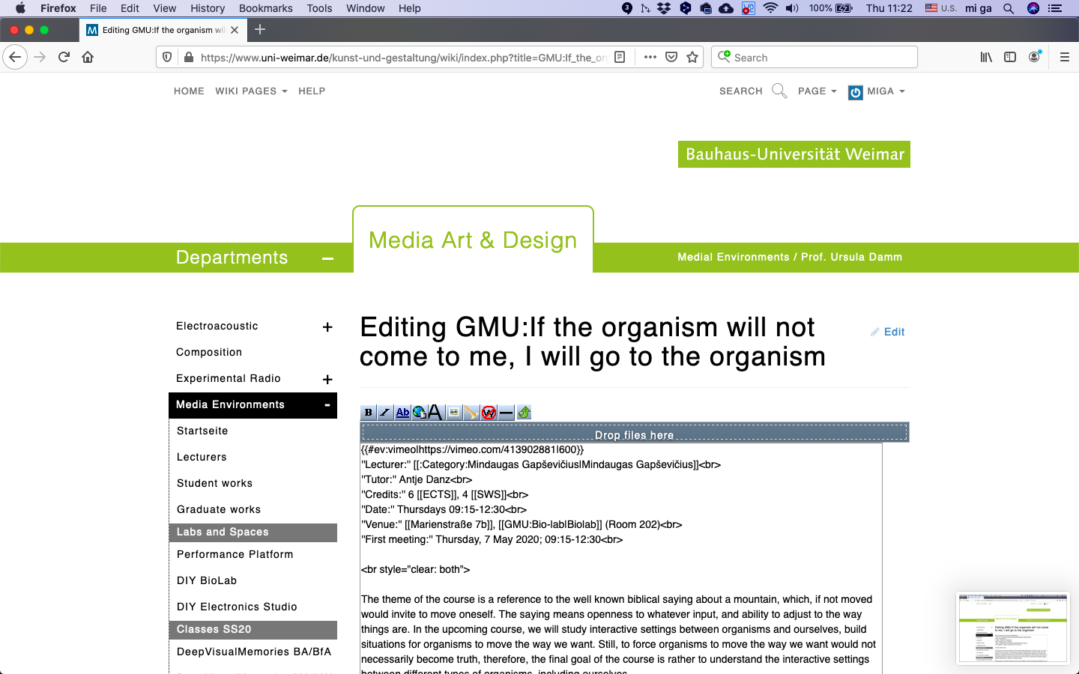Insert media file link with trumpet icon

tap(471, 413)
